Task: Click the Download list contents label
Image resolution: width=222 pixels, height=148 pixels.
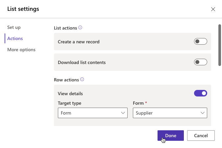Action: 82,62
